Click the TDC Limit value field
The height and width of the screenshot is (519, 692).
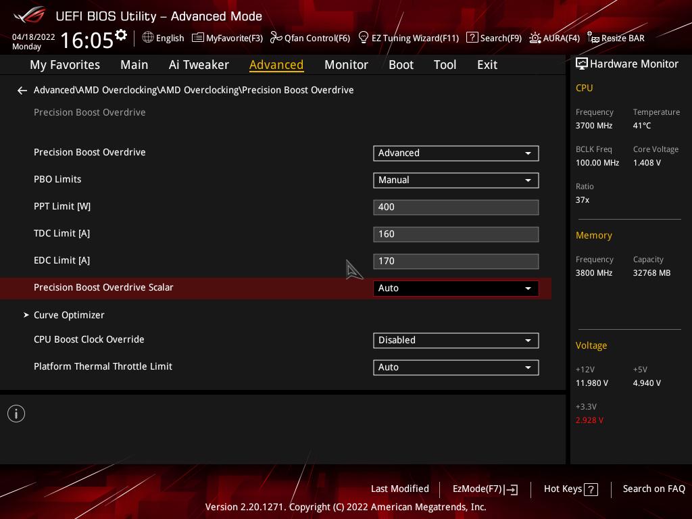coord(456,234)
